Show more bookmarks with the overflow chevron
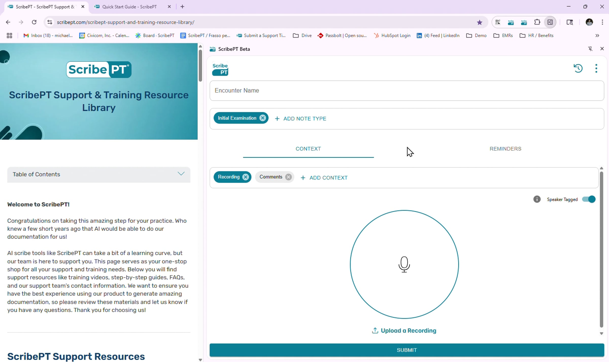This screenshot has width=609, height=362. (x=597, y=35)
